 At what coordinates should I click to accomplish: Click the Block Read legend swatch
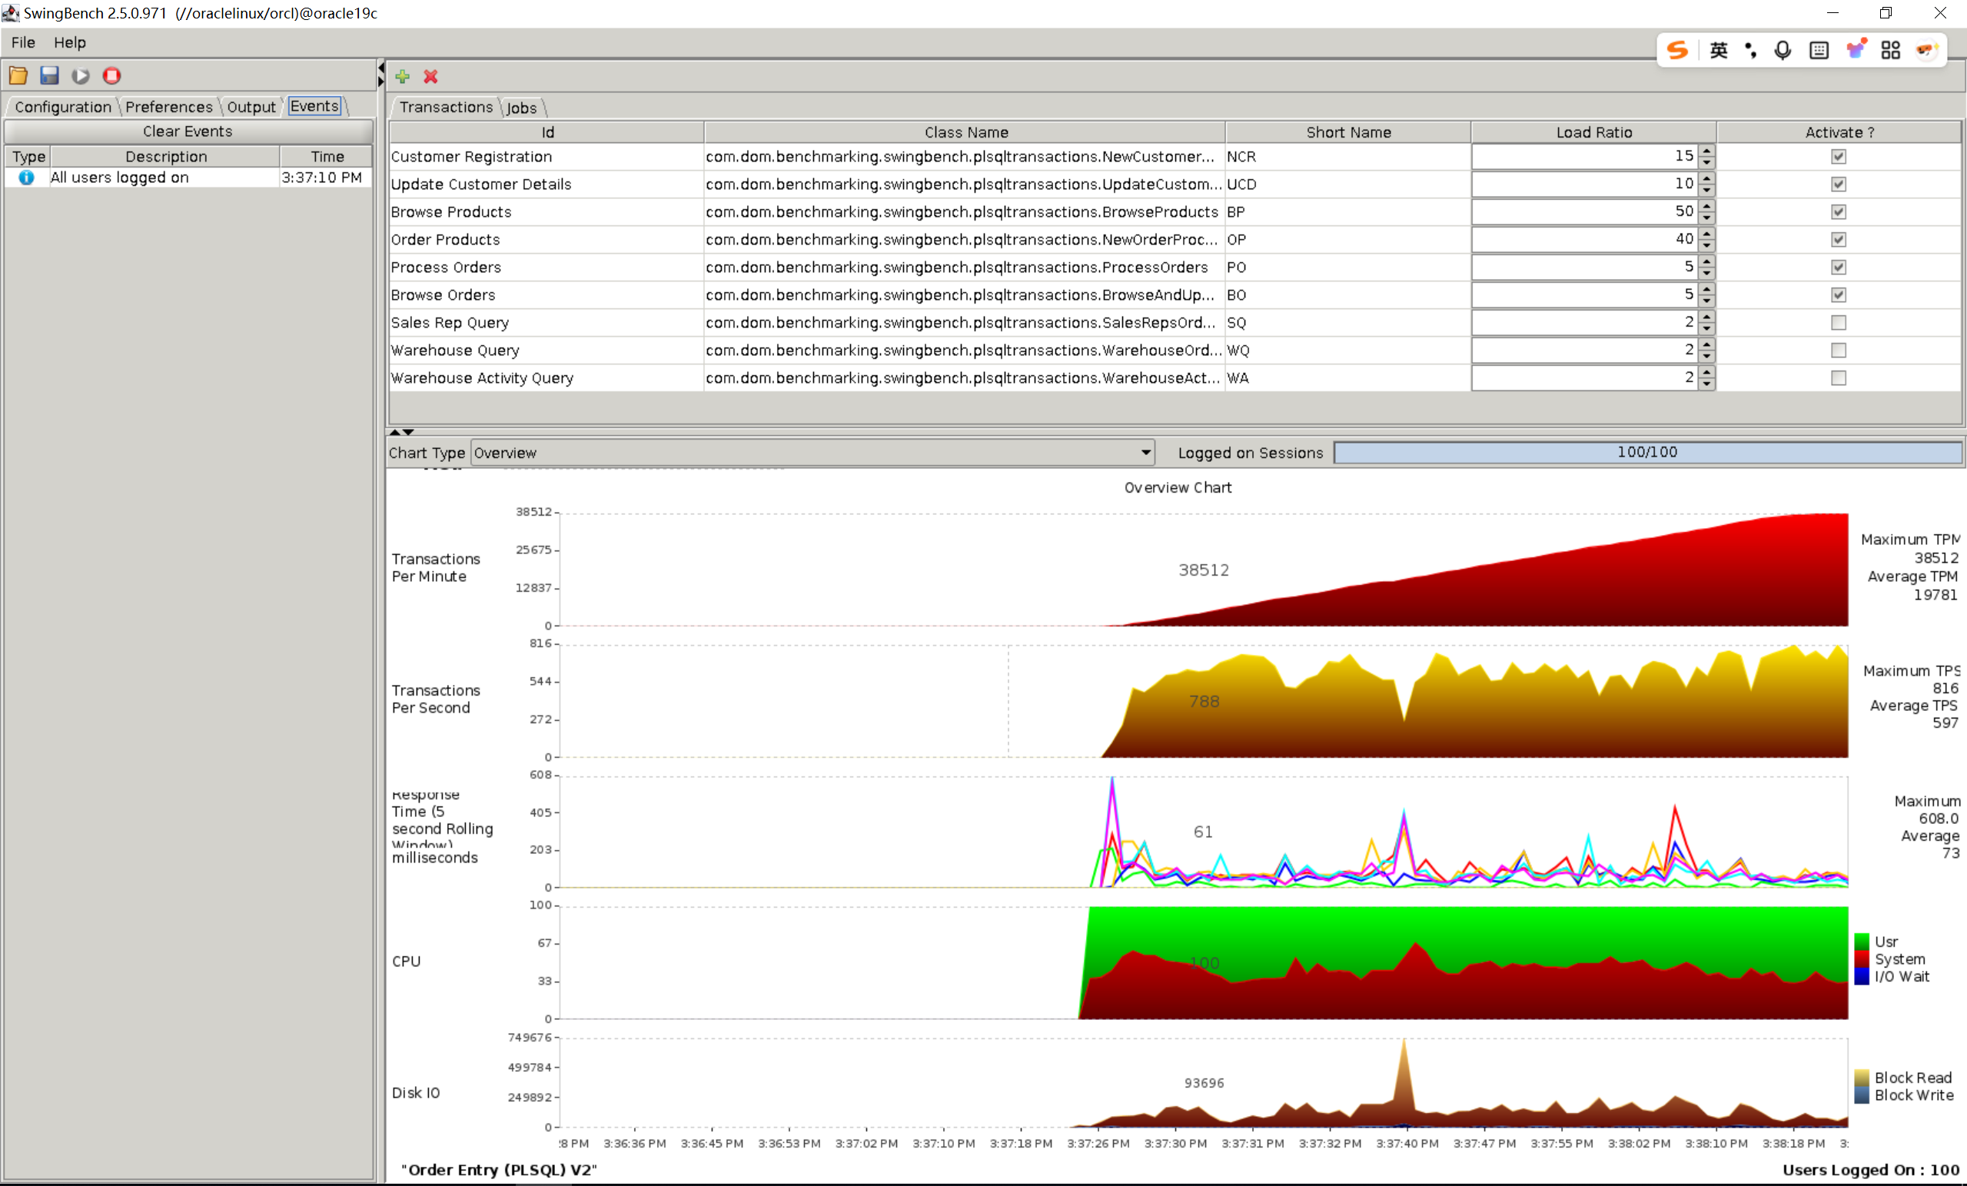point(1862,1078)
